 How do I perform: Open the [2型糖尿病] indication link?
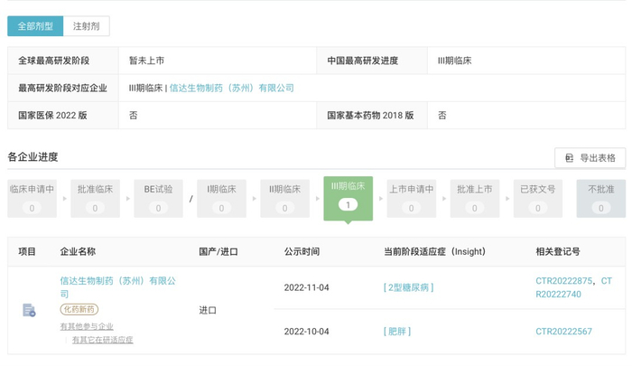pos(408,287)
